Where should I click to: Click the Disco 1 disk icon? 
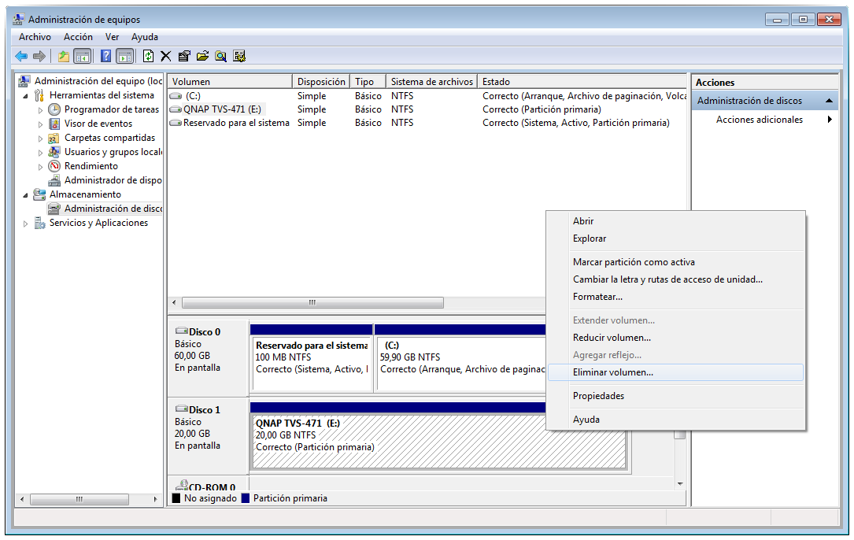[181, 409]
